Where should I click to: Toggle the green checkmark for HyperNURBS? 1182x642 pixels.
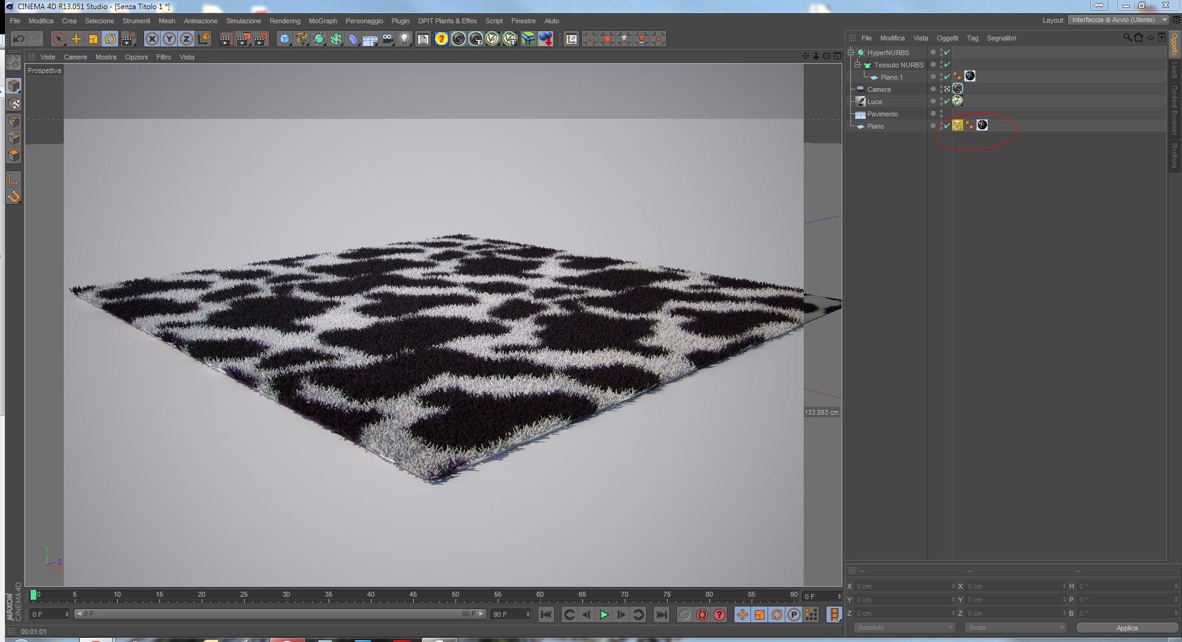tap(947, 53)
